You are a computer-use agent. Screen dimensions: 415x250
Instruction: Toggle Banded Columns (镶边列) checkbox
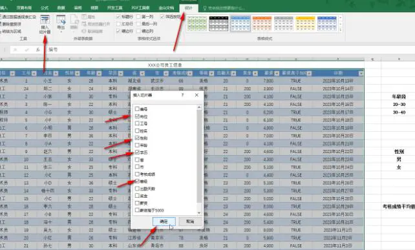[x=138, y=31]
